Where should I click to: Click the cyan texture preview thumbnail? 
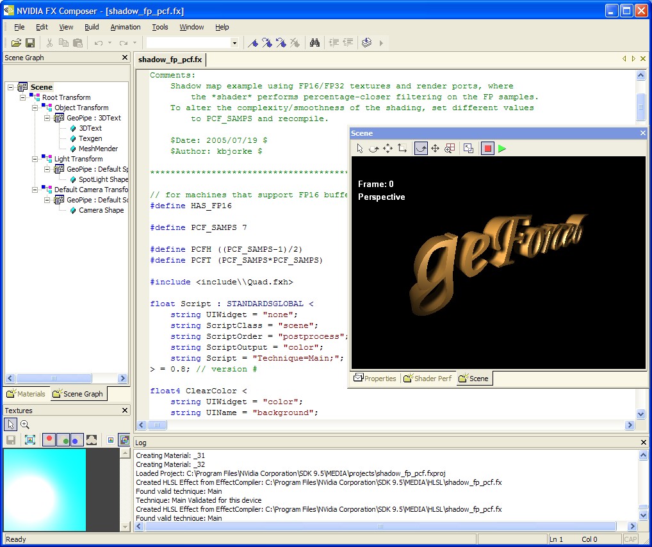(45, 489)
